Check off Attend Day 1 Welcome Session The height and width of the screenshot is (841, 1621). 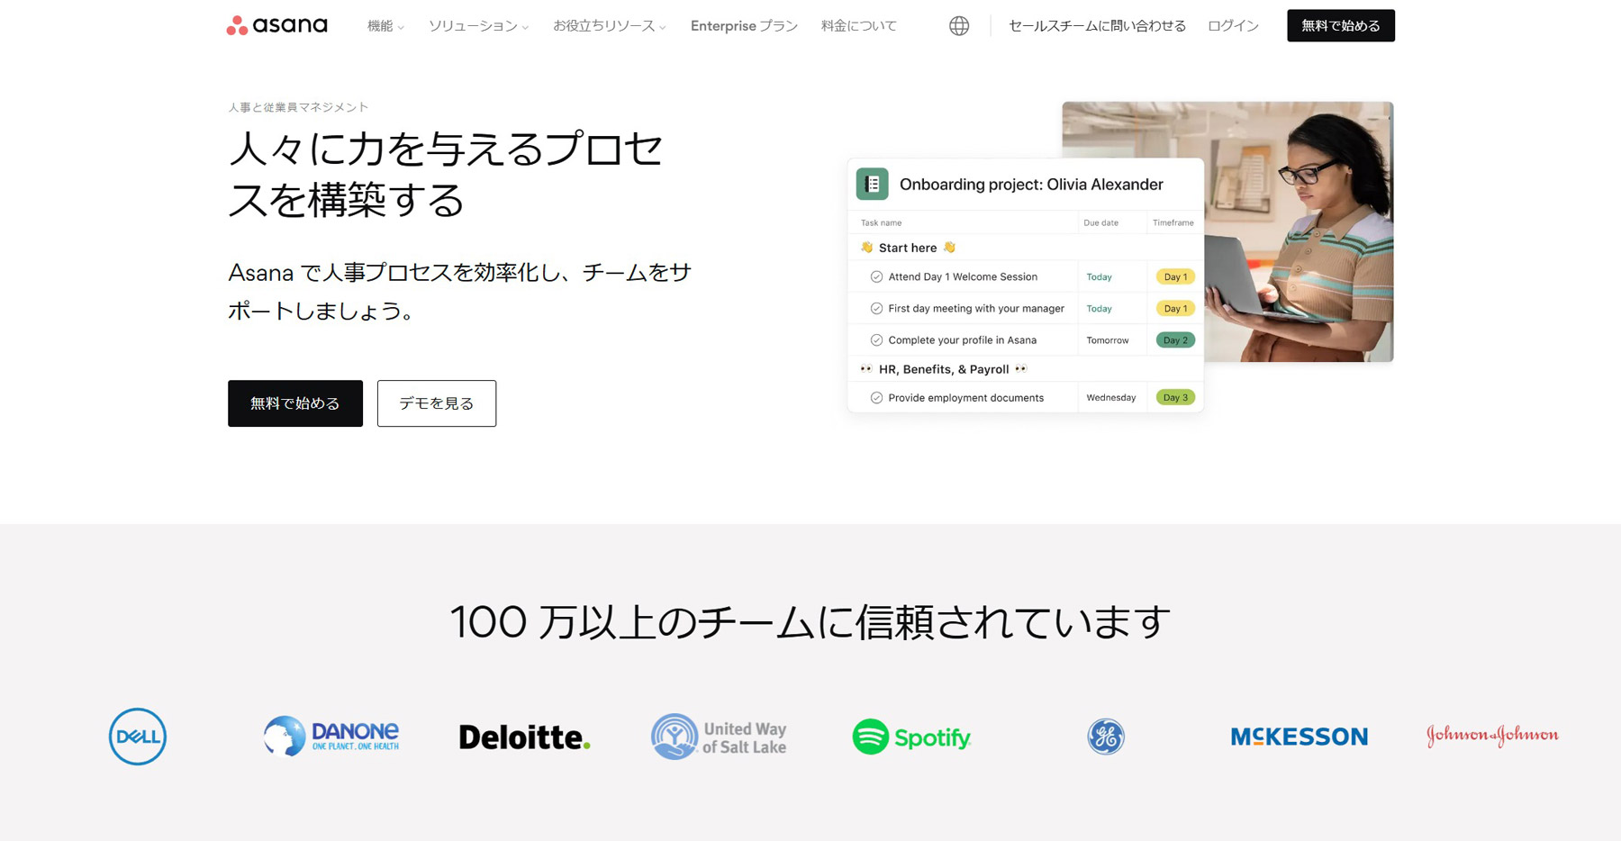876,277
